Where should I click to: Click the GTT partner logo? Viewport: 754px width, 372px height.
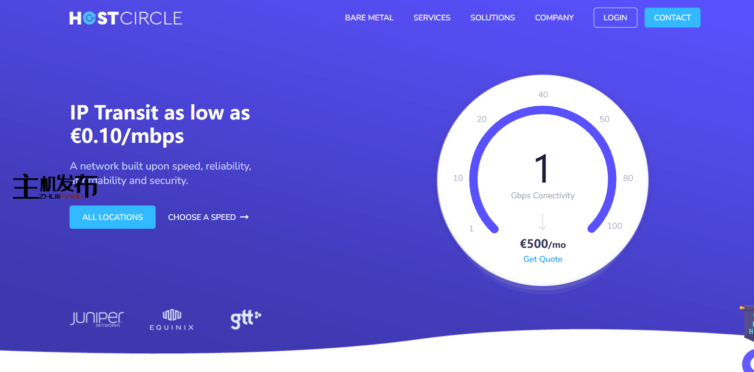point(246,319)
